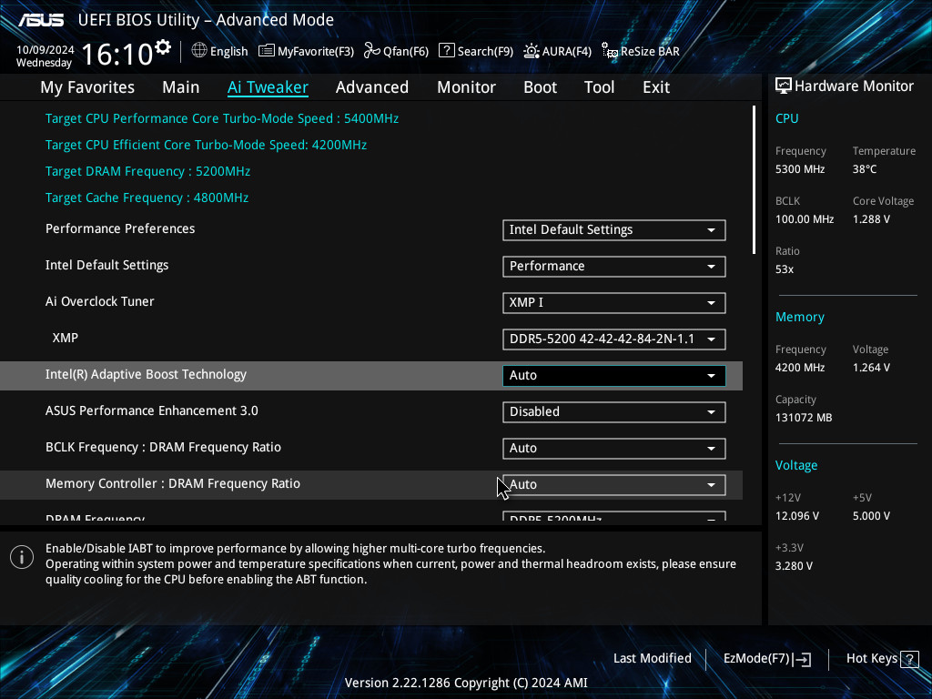Click the settings gear next to the clock
932x699 pixels.
coord(163,47)
